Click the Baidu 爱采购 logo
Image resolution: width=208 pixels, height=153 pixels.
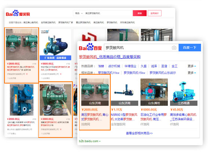click(18, 13)
